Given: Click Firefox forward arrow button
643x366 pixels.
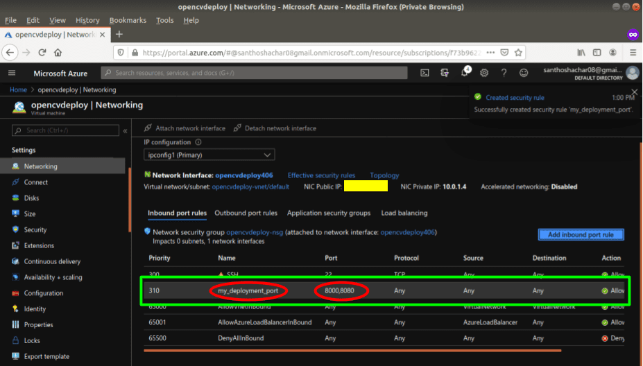Looking at the screenshot, I should pos(26,53).
